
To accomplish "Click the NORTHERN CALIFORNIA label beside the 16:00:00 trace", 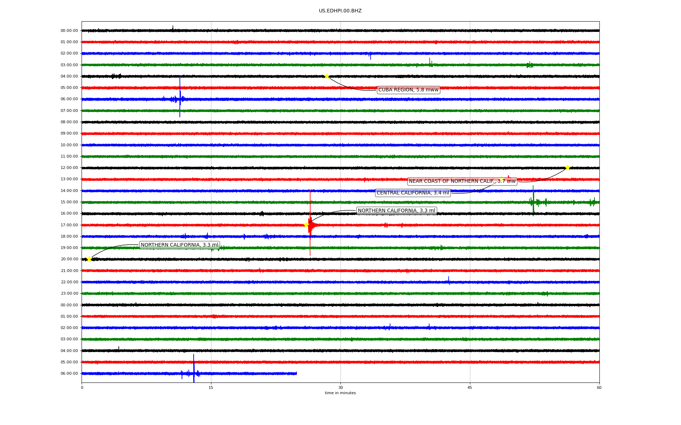I will [396, 211].
